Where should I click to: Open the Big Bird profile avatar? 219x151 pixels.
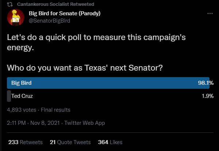tap(16, 17)
